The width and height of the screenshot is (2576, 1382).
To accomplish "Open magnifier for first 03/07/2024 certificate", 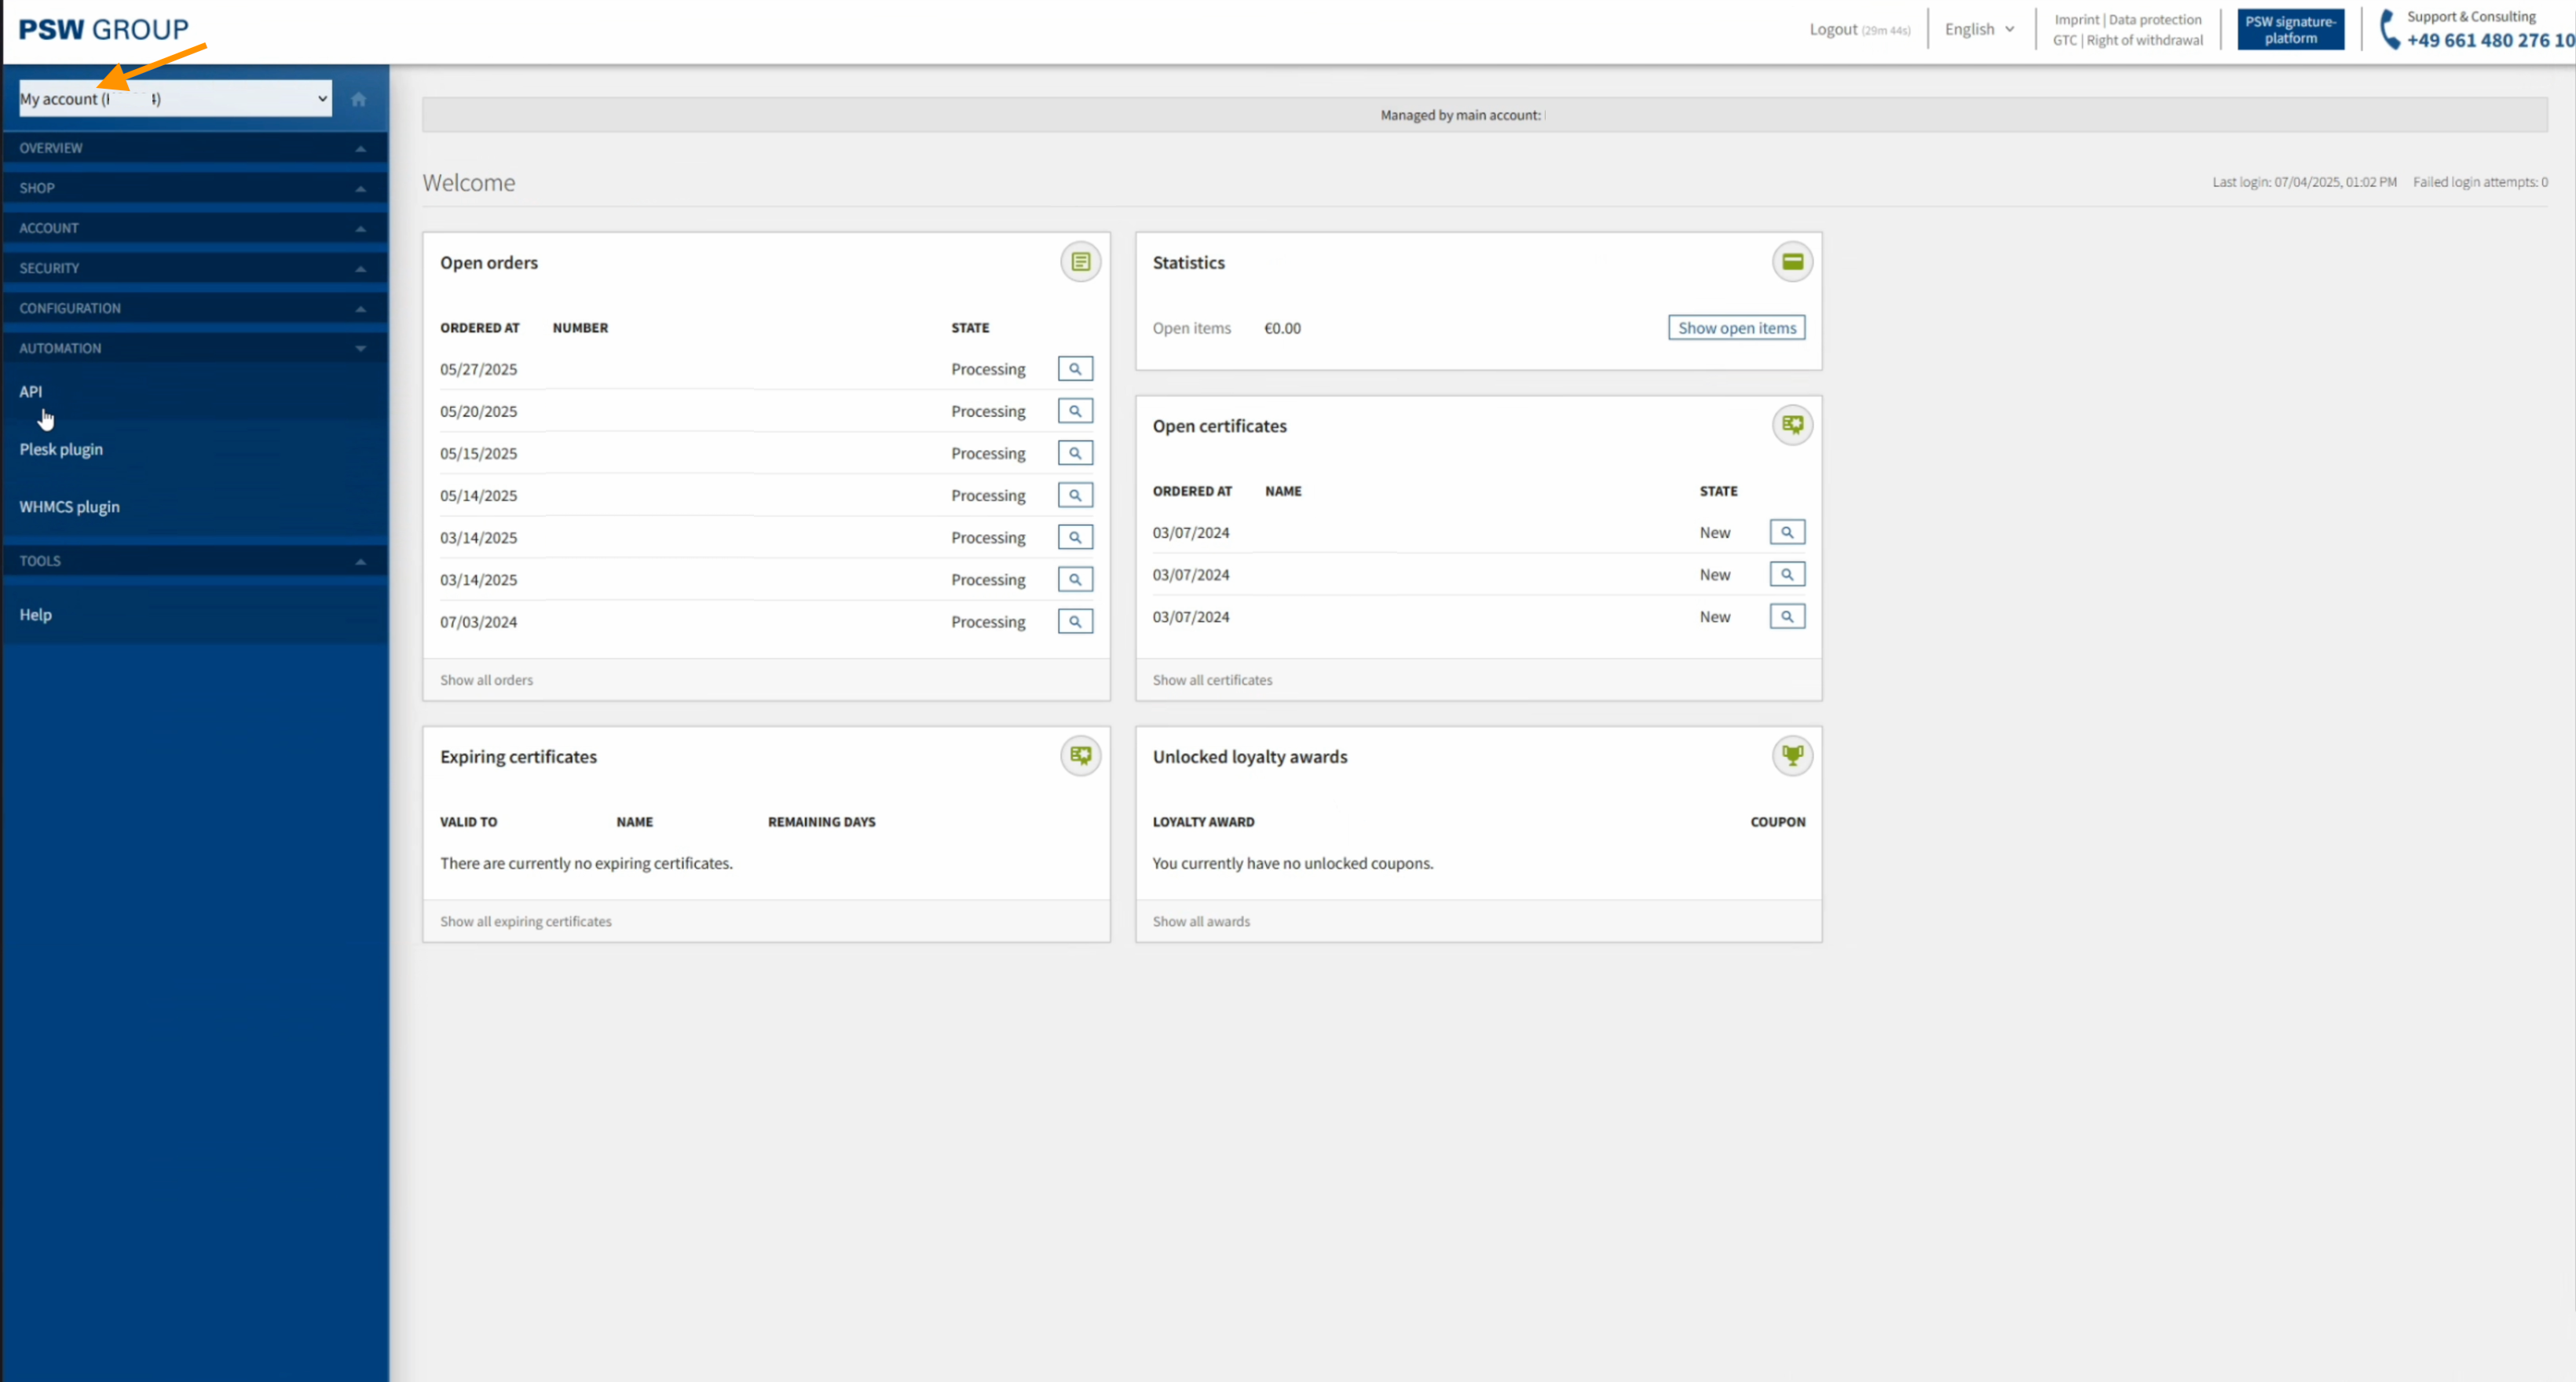I will point(1787,532).
